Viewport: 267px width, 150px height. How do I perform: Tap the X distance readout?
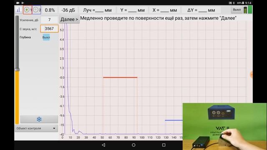tap(165, 10)
